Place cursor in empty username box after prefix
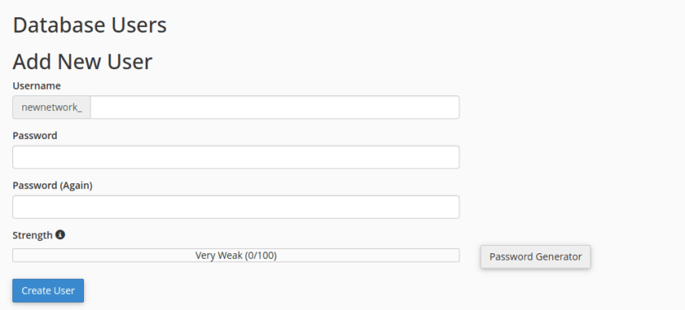 274,108
